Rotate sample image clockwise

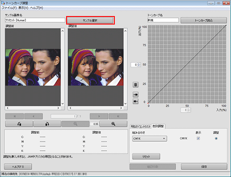47,124
